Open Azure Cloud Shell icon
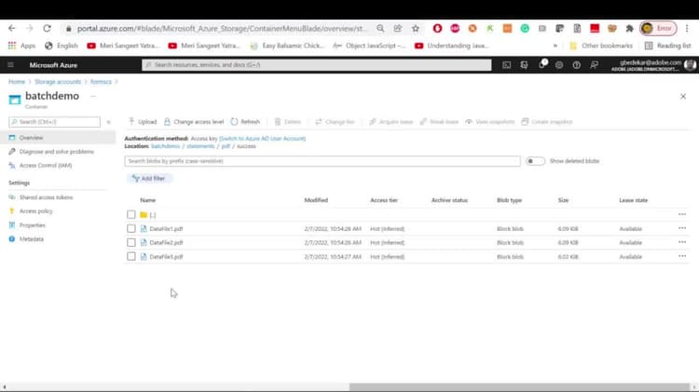The image size is (699, 392). pos(507,64)
